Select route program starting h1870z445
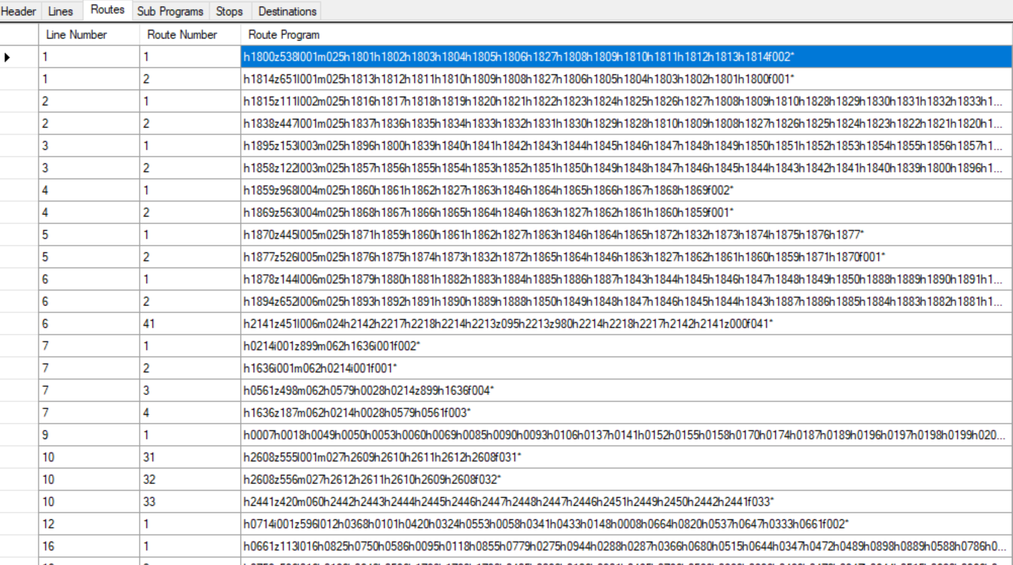The image size is (1013, 565). (x=627, y=235)
